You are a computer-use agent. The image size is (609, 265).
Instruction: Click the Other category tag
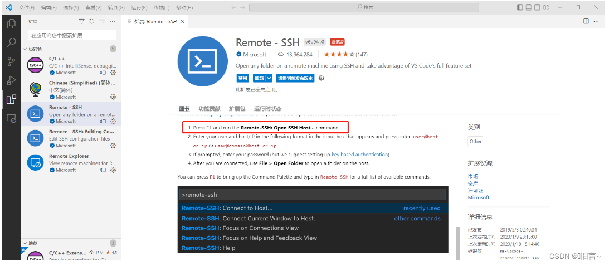(475, 141)
